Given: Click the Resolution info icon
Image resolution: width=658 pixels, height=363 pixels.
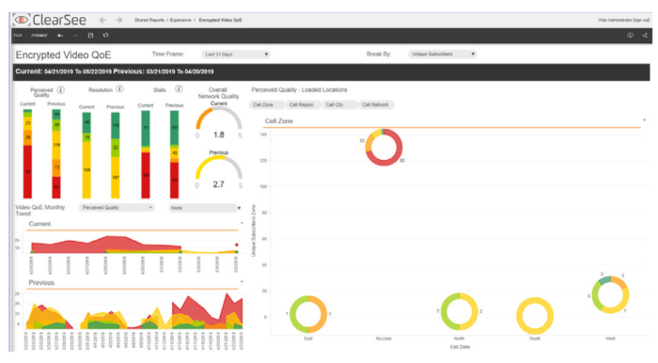Looking at the screenshot, I should click(119, 89).
